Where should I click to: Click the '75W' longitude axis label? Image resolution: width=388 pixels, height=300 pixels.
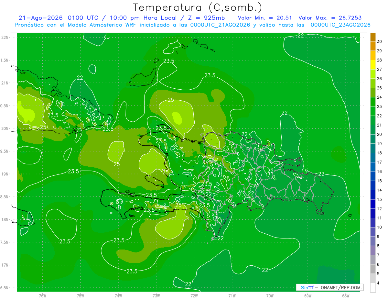(x=80, y=295)
